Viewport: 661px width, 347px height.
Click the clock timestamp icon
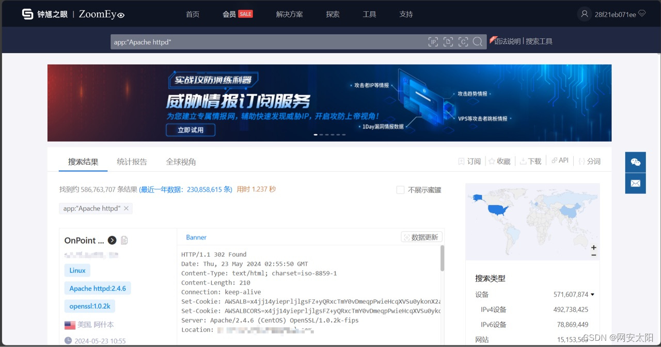[68, 341]
